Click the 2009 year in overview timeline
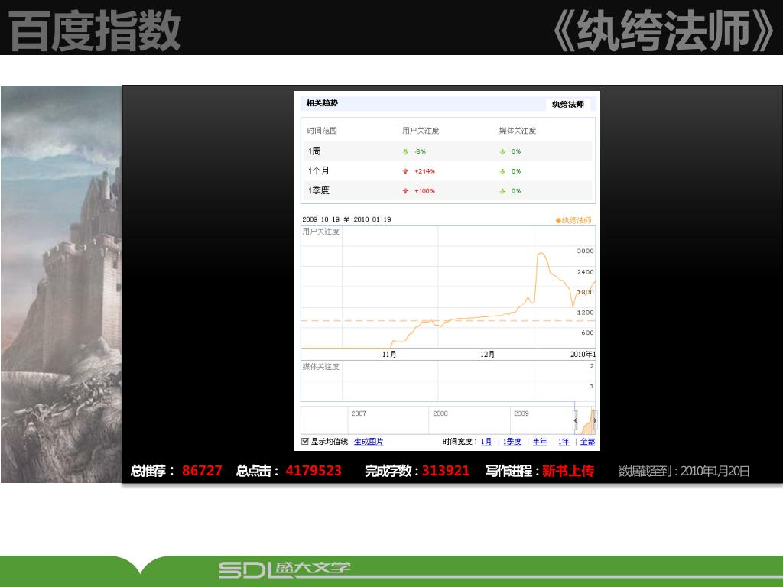Screen dimensions: 783x587 point(521,413)
